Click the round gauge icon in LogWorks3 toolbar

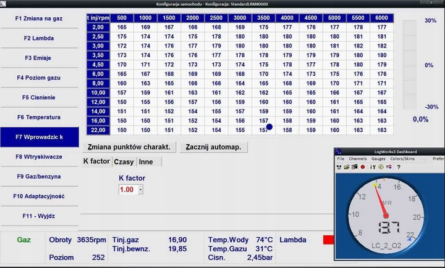coord(381,167)
